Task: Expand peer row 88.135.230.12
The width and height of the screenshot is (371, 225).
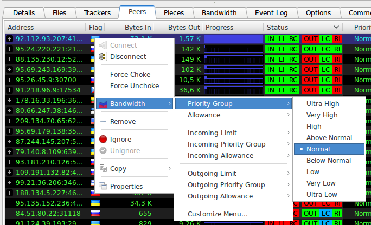Action: tap(9, 59)
